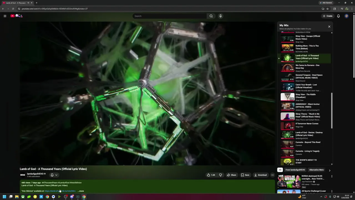The image size is (355, 200).
Task: Mute the tab via speaker icon
Action: [x=28, y=3]
